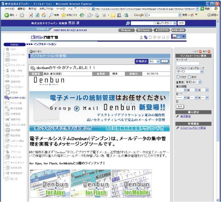Open アドレス帳 in the side menu
This screenshot has width=221, height=202.
pos(14,103)
